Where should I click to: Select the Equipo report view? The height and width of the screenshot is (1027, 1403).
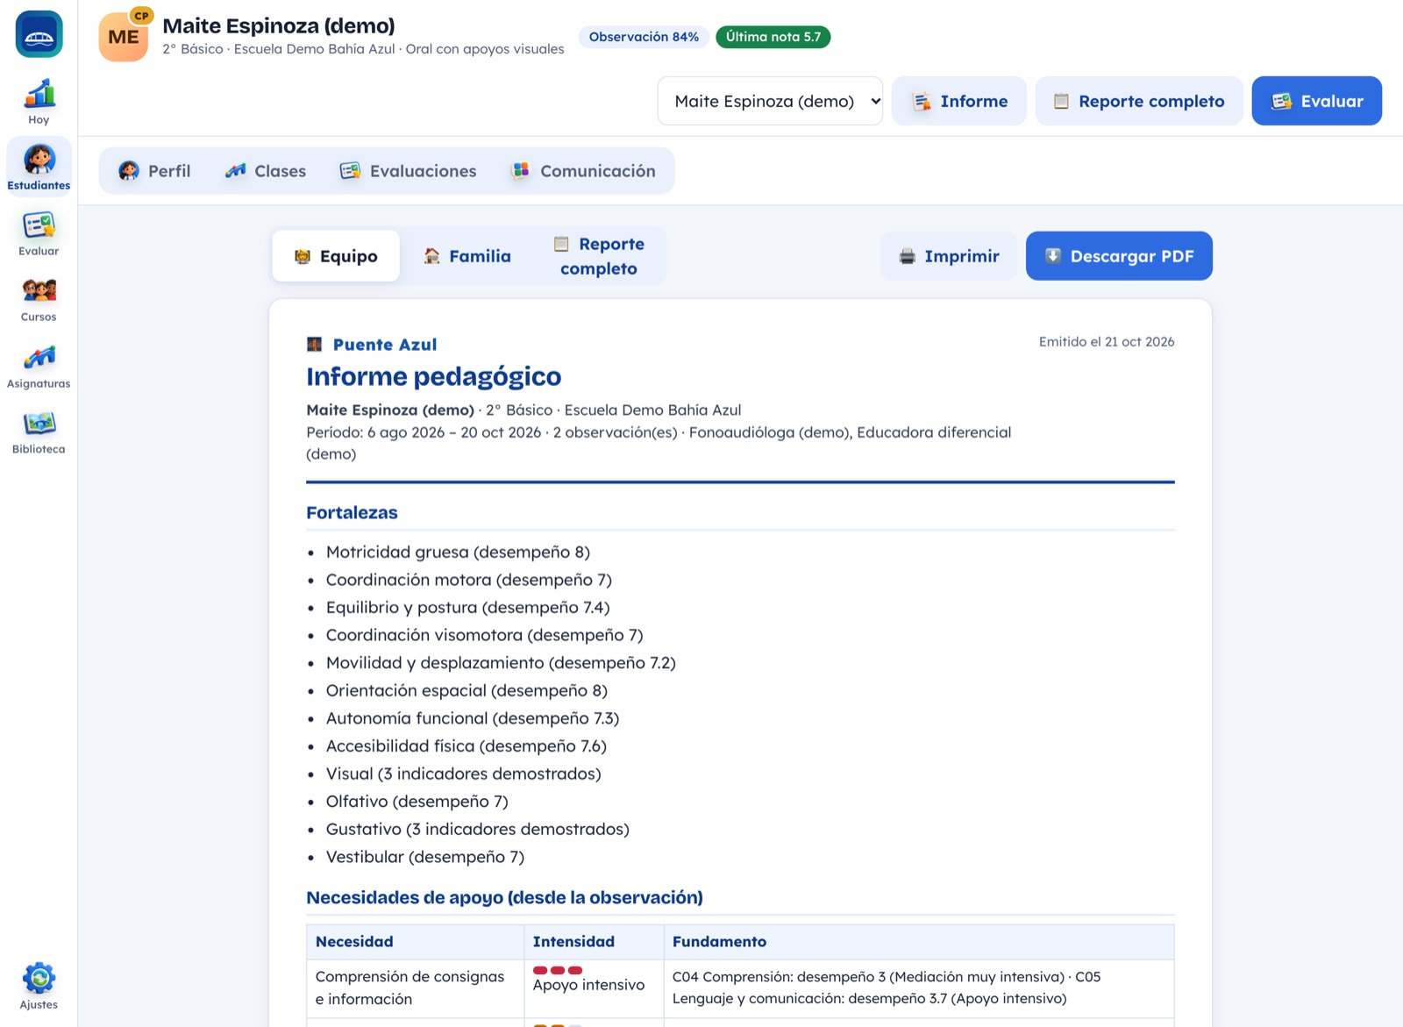coord(336,256)
